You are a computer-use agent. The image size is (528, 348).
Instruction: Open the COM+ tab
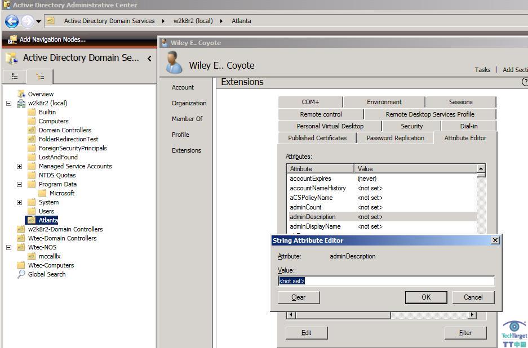tap(310, 102)
